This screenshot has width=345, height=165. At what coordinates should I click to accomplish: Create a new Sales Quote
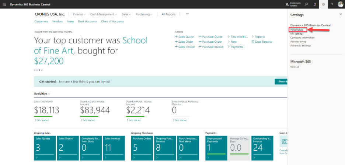[184, 37]
